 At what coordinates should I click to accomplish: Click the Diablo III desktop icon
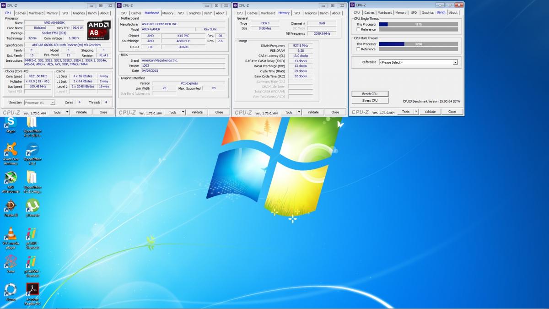pyautogui.click(x=10, y=206)
